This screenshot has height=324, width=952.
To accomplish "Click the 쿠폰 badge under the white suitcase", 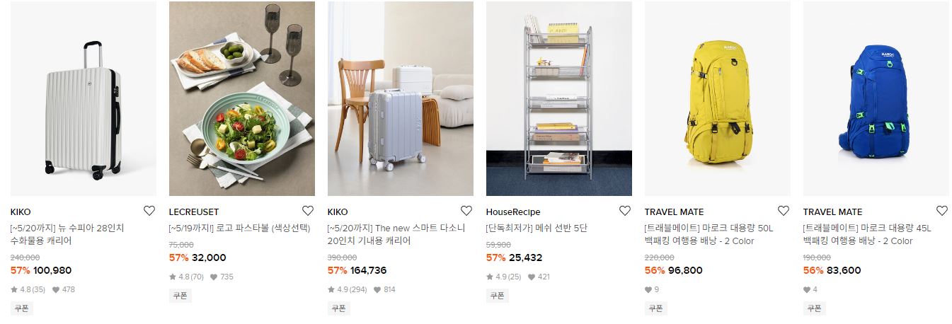I will [x=22, y=308].
